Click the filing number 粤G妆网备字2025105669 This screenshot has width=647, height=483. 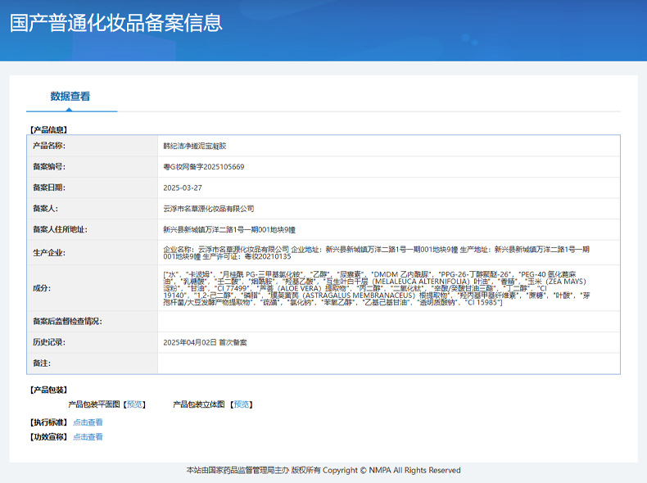[204, 167]
